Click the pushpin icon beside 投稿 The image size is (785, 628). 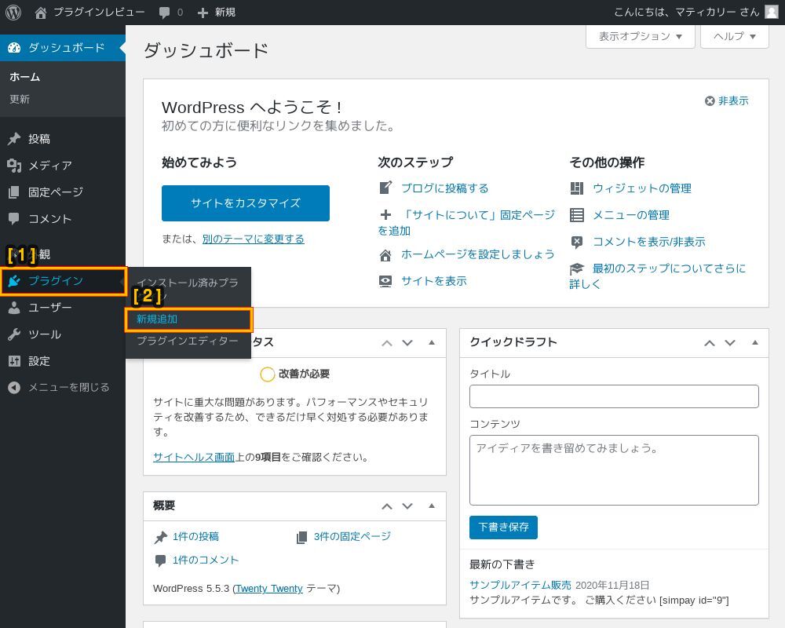pyautogui.click(x=14, y=139)
